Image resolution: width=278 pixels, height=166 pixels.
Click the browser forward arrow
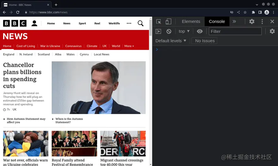point(11,12)
